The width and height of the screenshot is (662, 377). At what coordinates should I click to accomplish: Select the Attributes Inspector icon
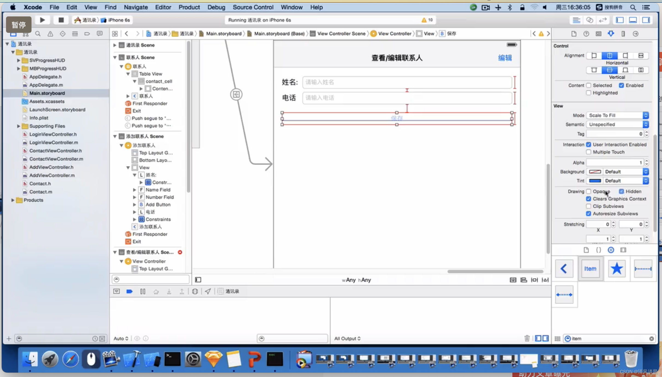click(612, 33)
